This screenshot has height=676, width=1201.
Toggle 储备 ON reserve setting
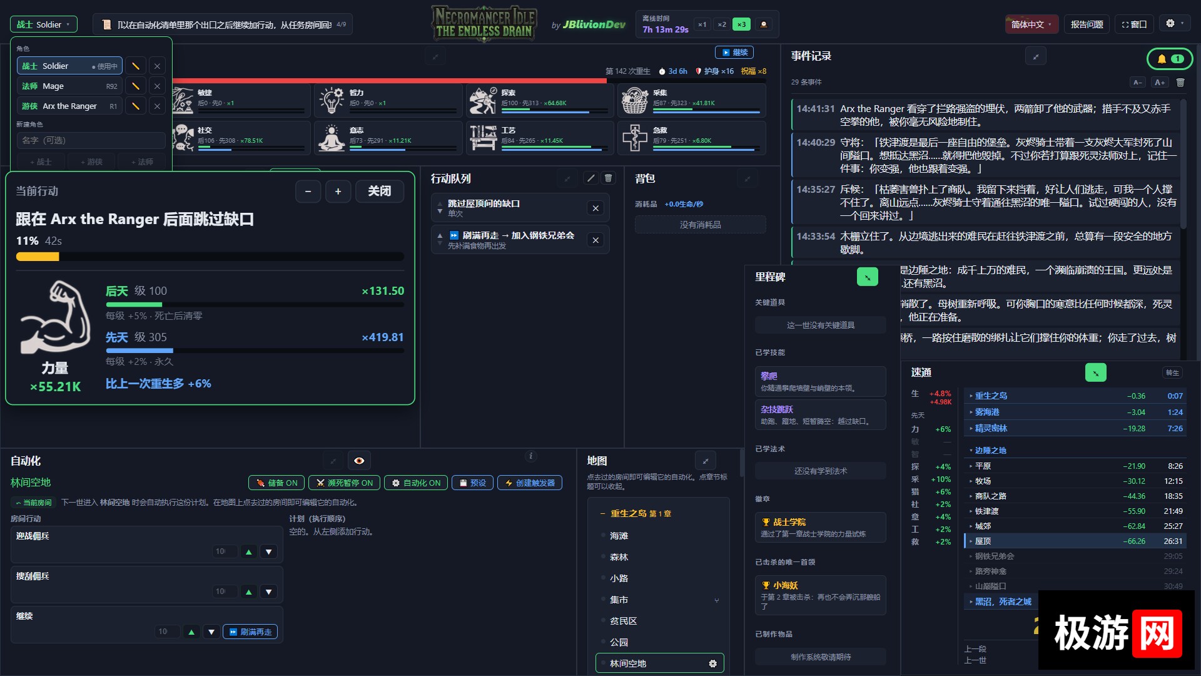276,483
